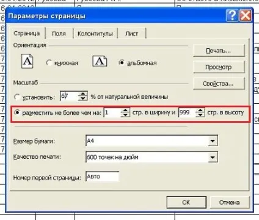The image size is (259, 220).
Task: Click the pages wide field showing 1
Action: pos(112,112)
